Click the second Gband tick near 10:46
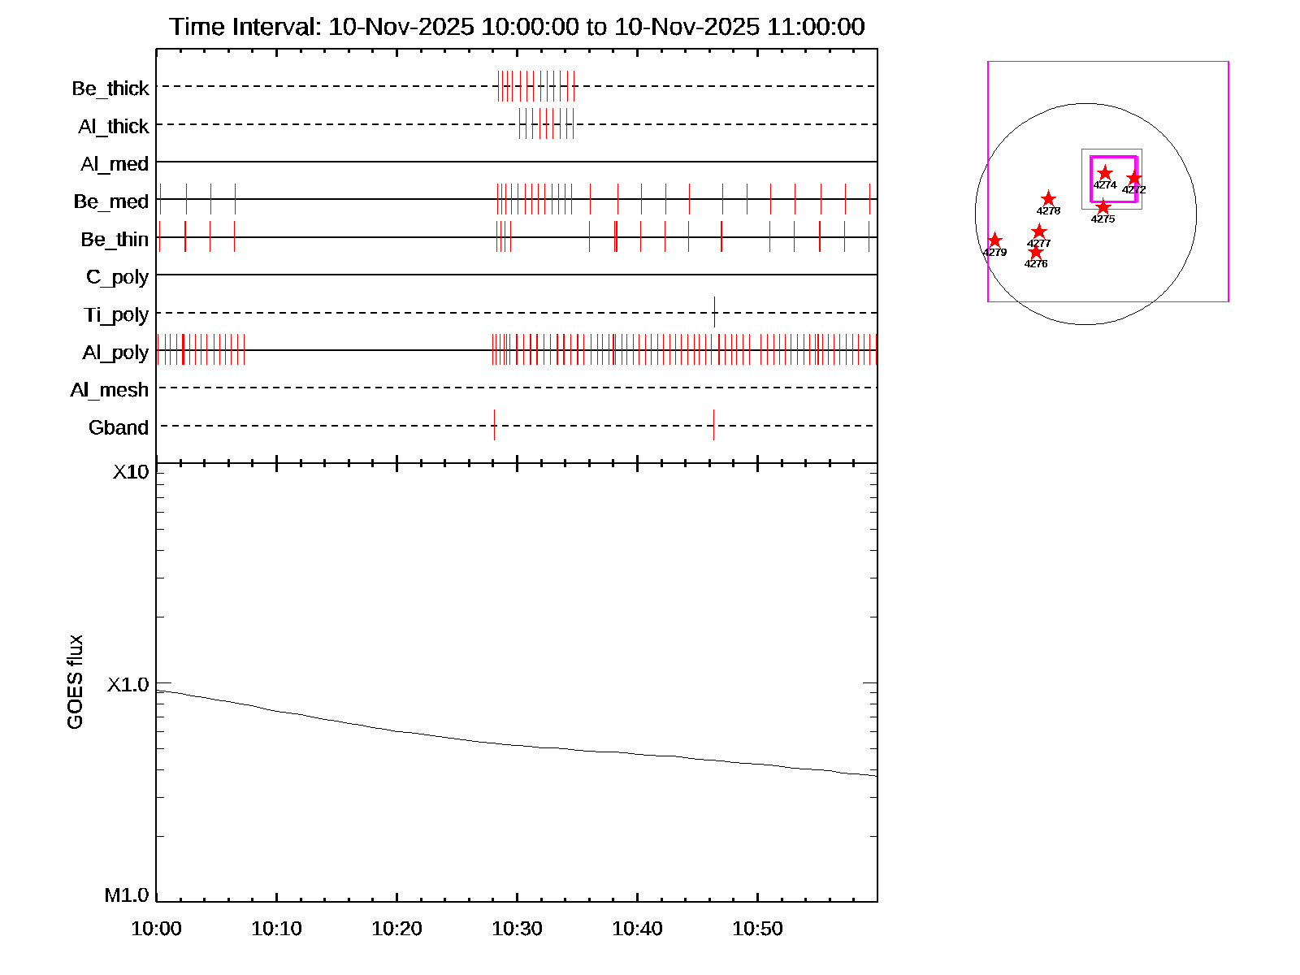Image resolution: width=1300 pixels, height=975 pixels. pos(713,425)
